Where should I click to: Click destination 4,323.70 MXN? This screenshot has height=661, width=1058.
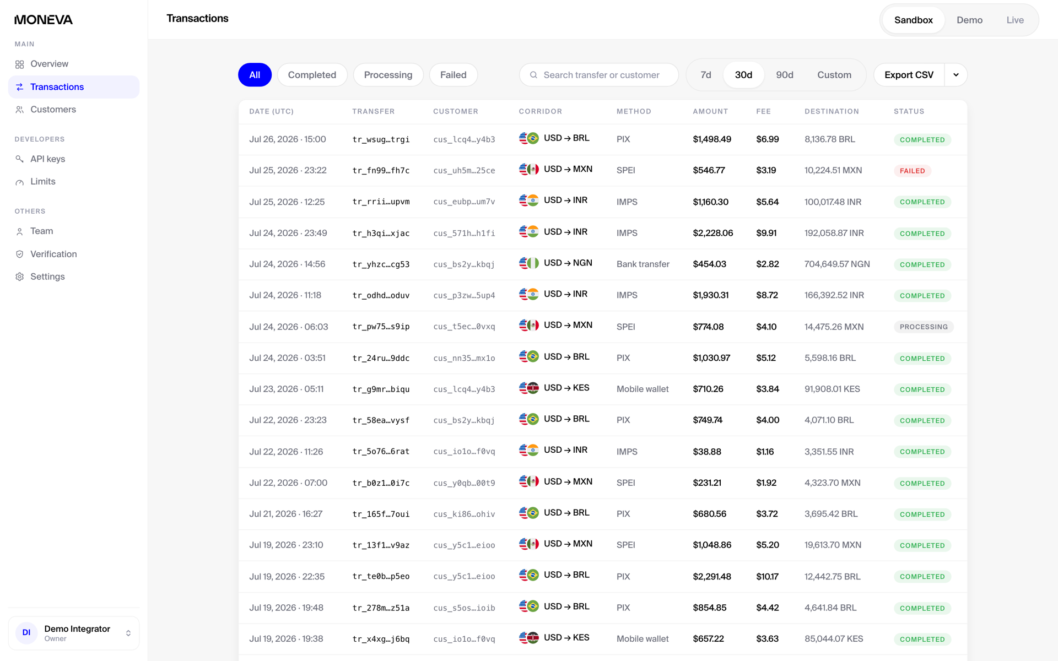tap(832, 483)
